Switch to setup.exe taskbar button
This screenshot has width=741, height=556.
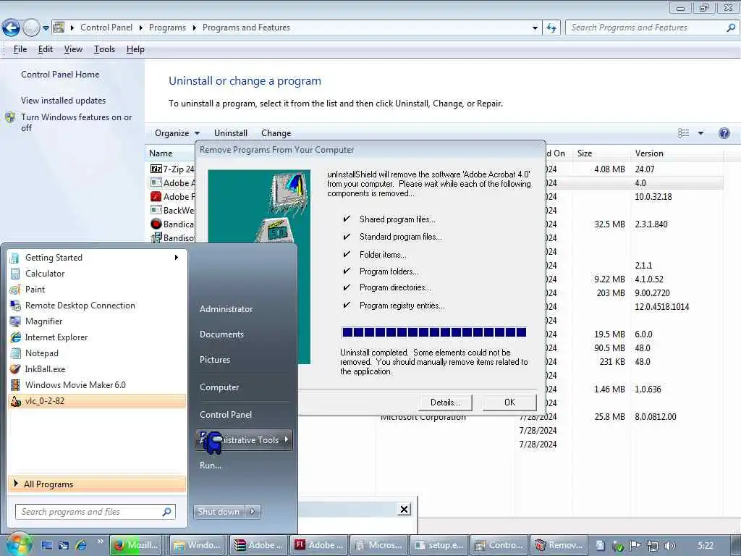pos(439,545)
